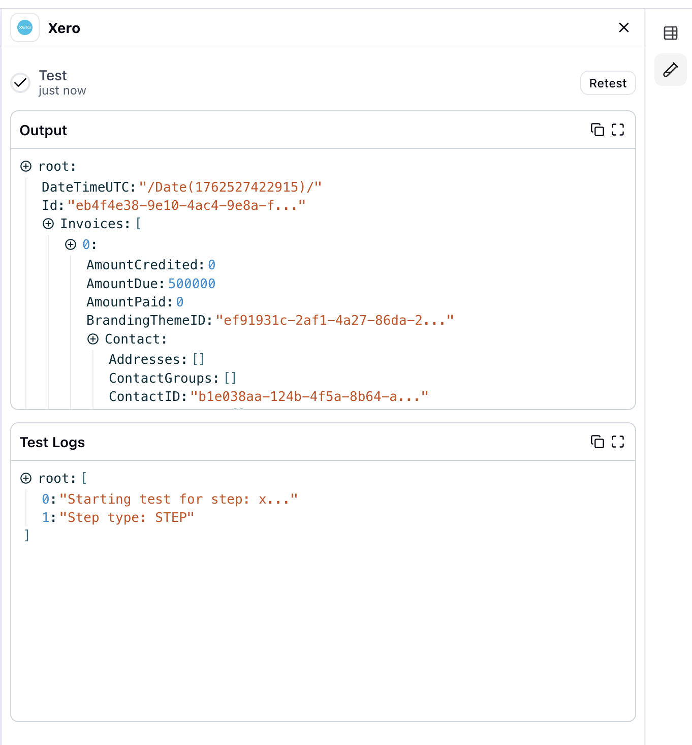The image size is (692, 745).
Task: Collapse the Output root node
Action: tap(26, 167)
